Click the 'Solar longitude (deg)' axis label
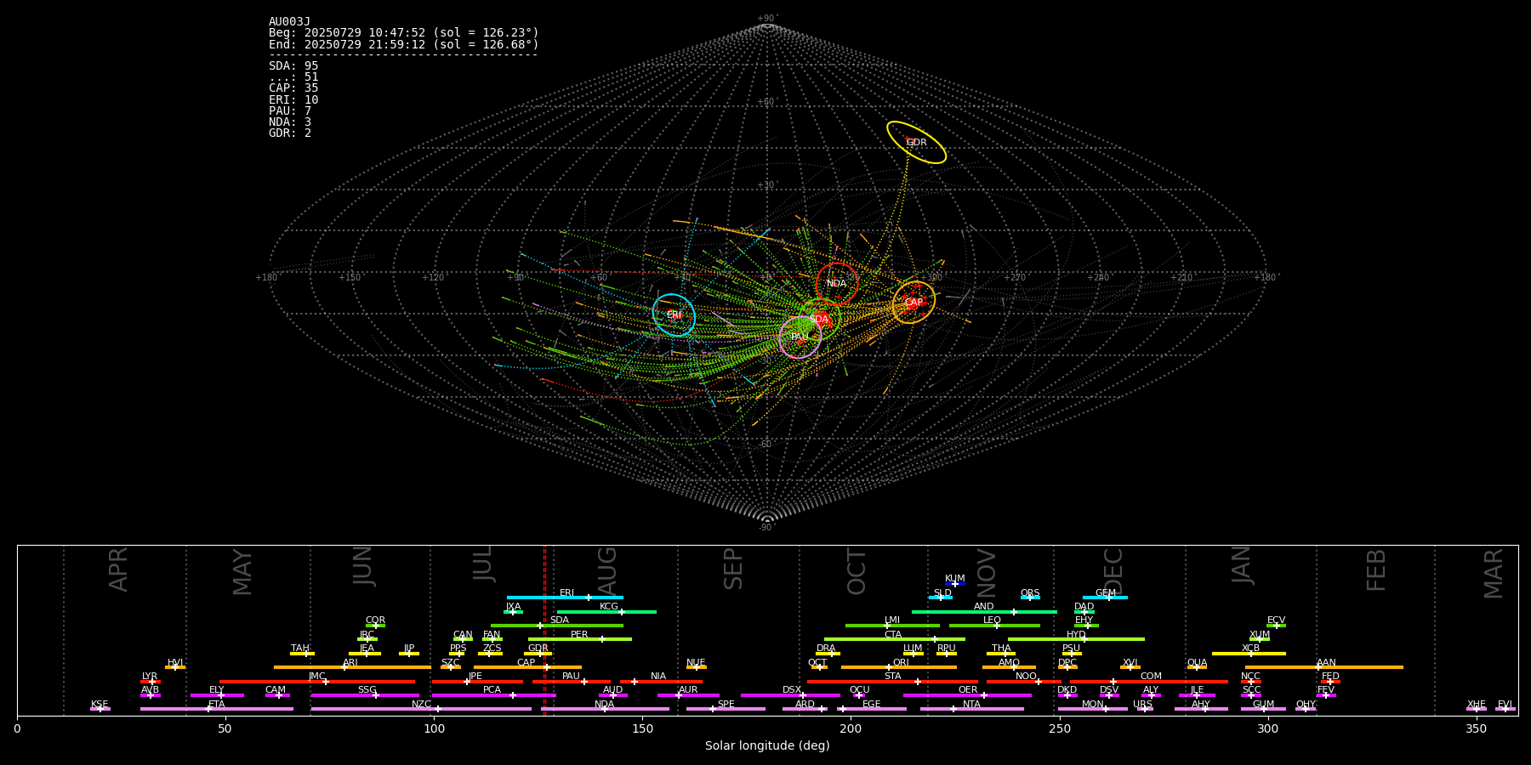Viewport: 1531px width, 765px height. (x=767, y=746)
